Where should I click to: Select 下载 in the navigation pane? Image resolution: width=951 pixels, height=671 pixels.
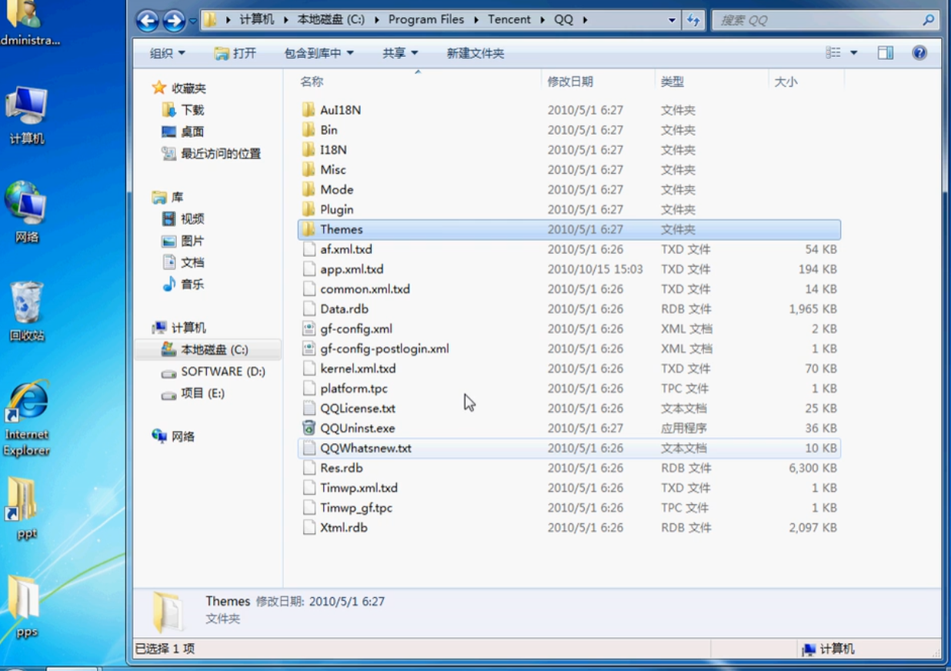point(192,110)
